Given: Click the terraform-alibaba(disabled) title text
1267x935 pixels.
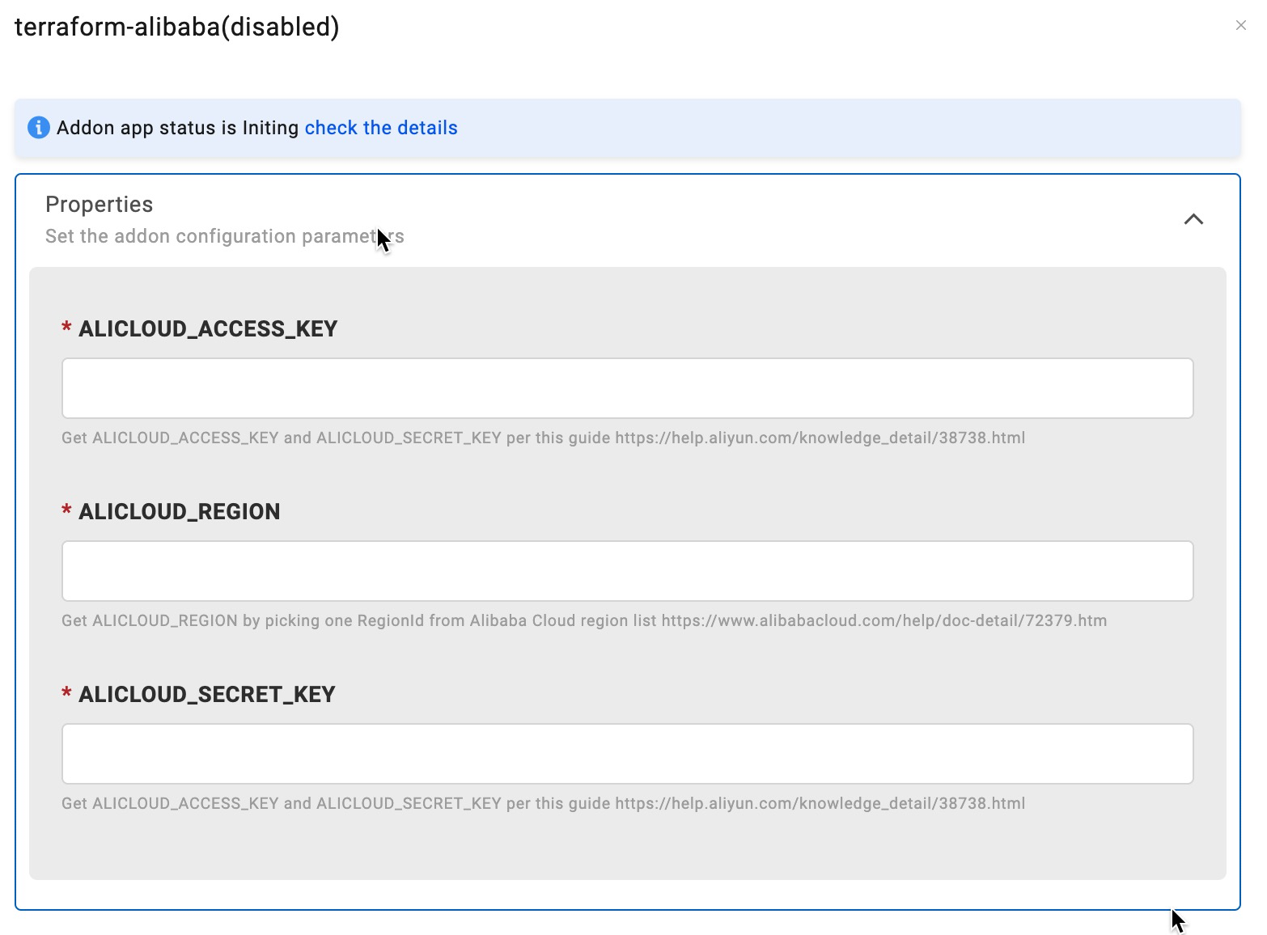Looking at the screenshot, I should pos(177,25).
